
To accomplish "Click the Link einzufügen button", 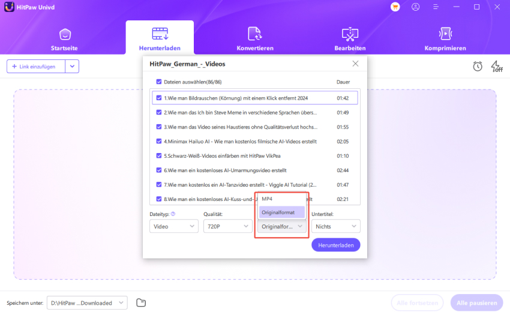I will point(36,67).
